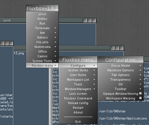Screen dimensions: 149x125
Task: Open the Focus Model submenu
Action: (121, 66)
